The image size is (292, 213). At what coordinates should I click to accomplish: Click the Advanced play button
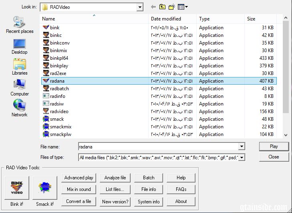click(x=79, y=178)
